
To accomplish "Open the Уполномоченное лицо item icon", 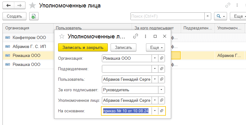I will click(162, 100).
